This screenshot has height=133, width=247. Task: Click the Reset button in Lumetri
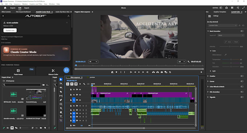click(236, 42)
